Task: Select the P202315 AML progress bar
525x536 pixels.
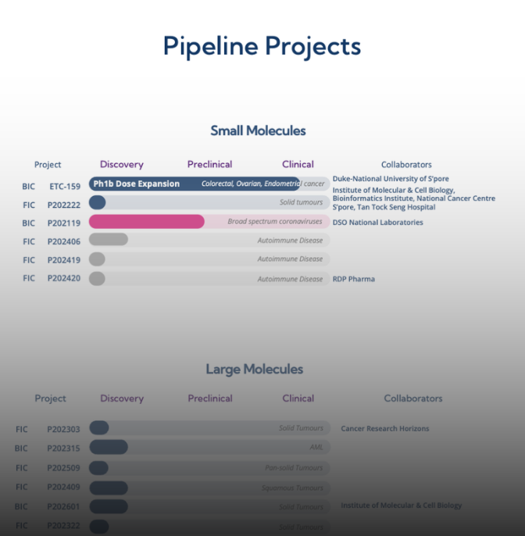Action: click(x=109, y=448)
